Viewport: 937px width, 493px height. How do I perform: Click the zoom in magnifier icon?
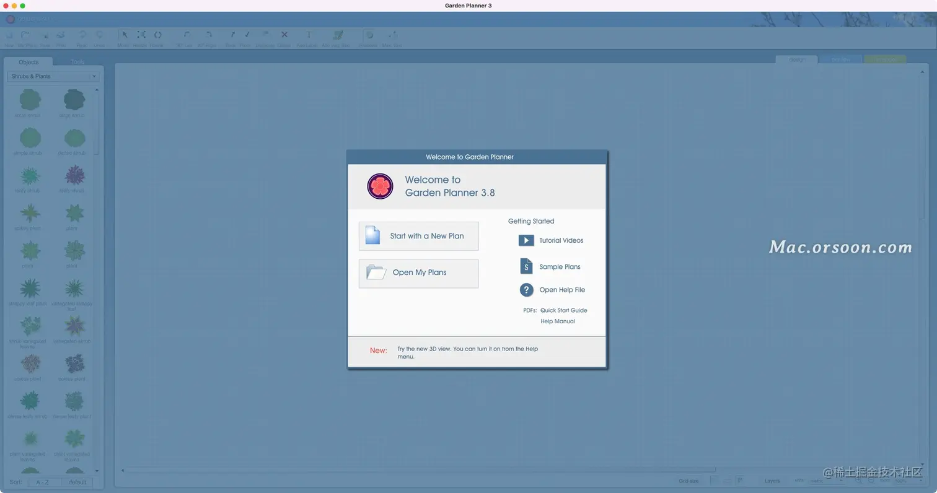coord(859,481)
